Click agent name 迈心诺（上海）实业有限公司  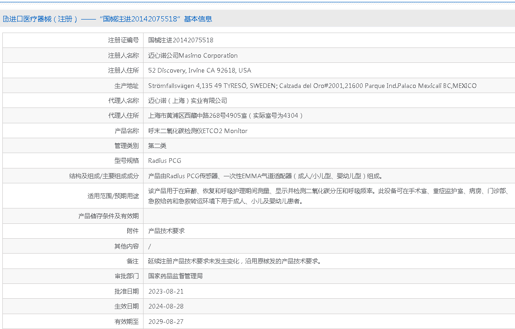click(x=187, y=101)
